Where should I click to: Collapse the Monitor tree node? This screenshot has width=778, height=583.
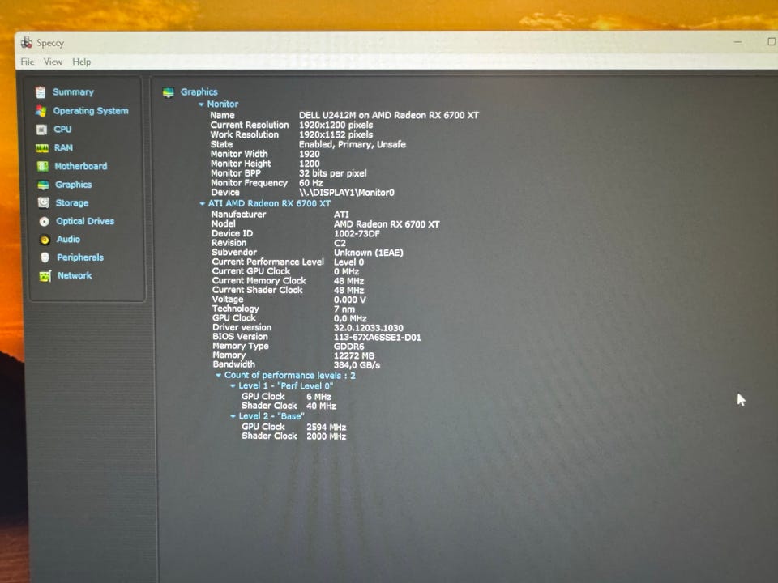point(201,104)
